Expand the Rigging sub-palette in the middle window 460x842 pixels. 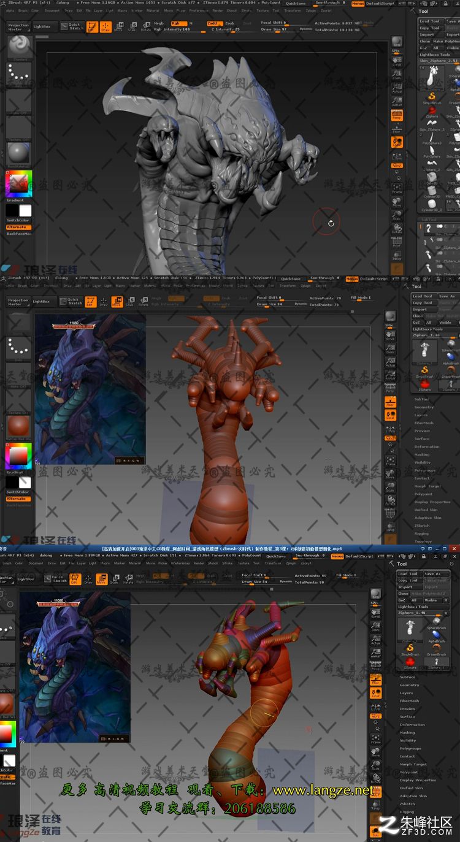click(423, 534)
